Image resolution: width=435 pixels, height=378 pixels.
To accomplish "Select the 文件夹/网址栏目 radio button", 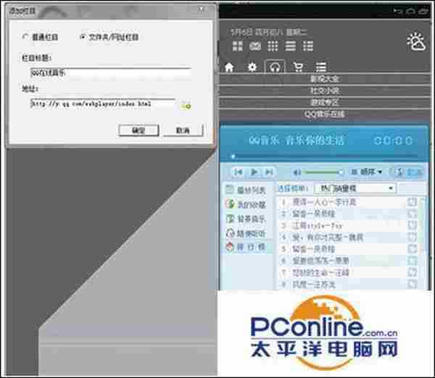I will coord(82,36).
